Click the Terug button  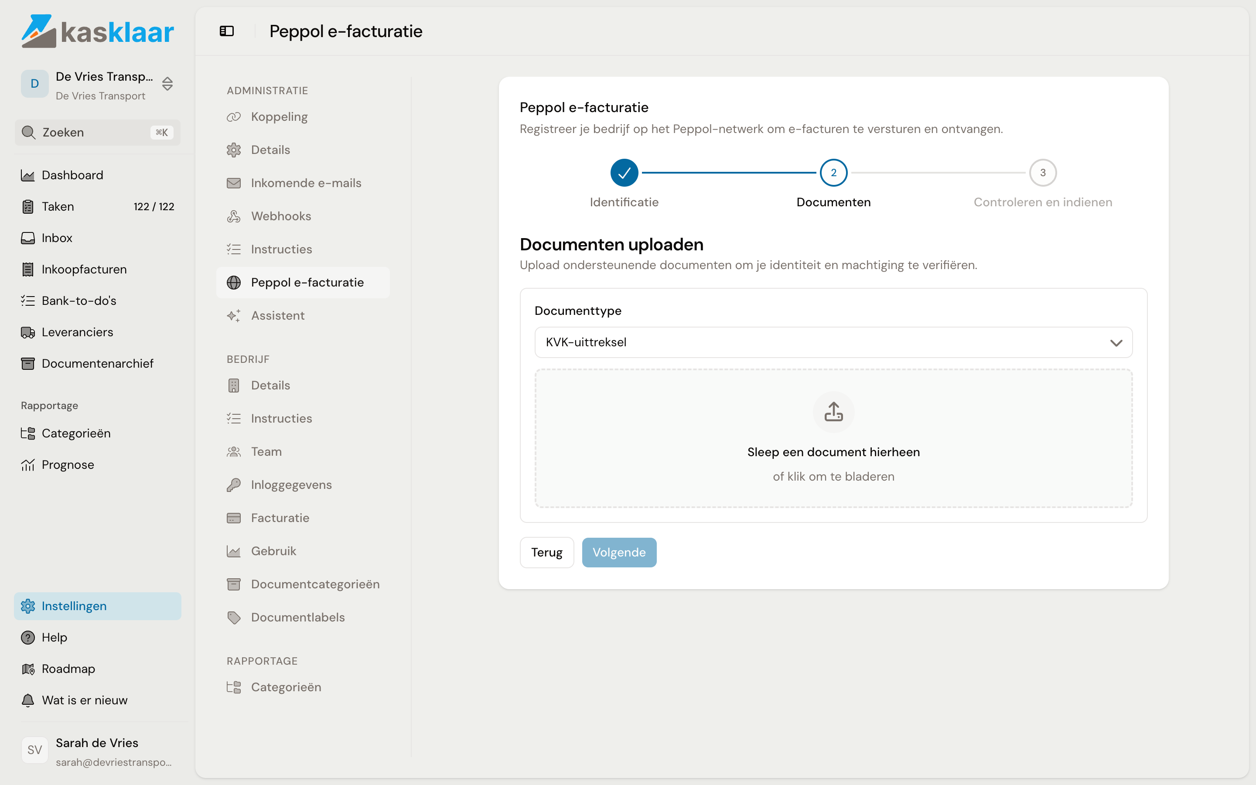click(546, 553)
